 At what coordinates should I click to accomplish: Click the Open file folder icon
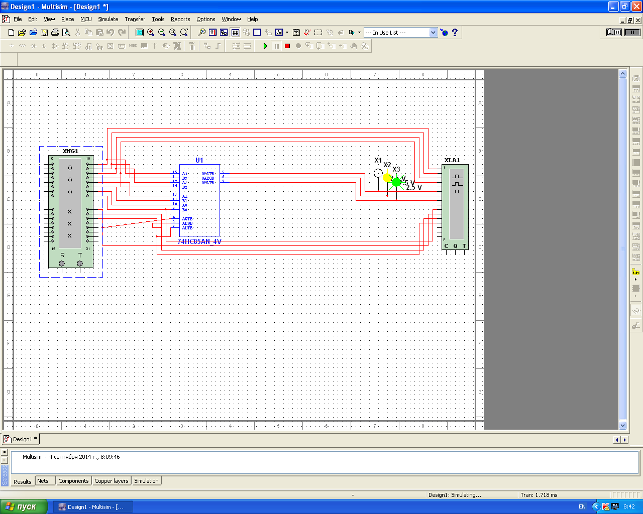22,33
